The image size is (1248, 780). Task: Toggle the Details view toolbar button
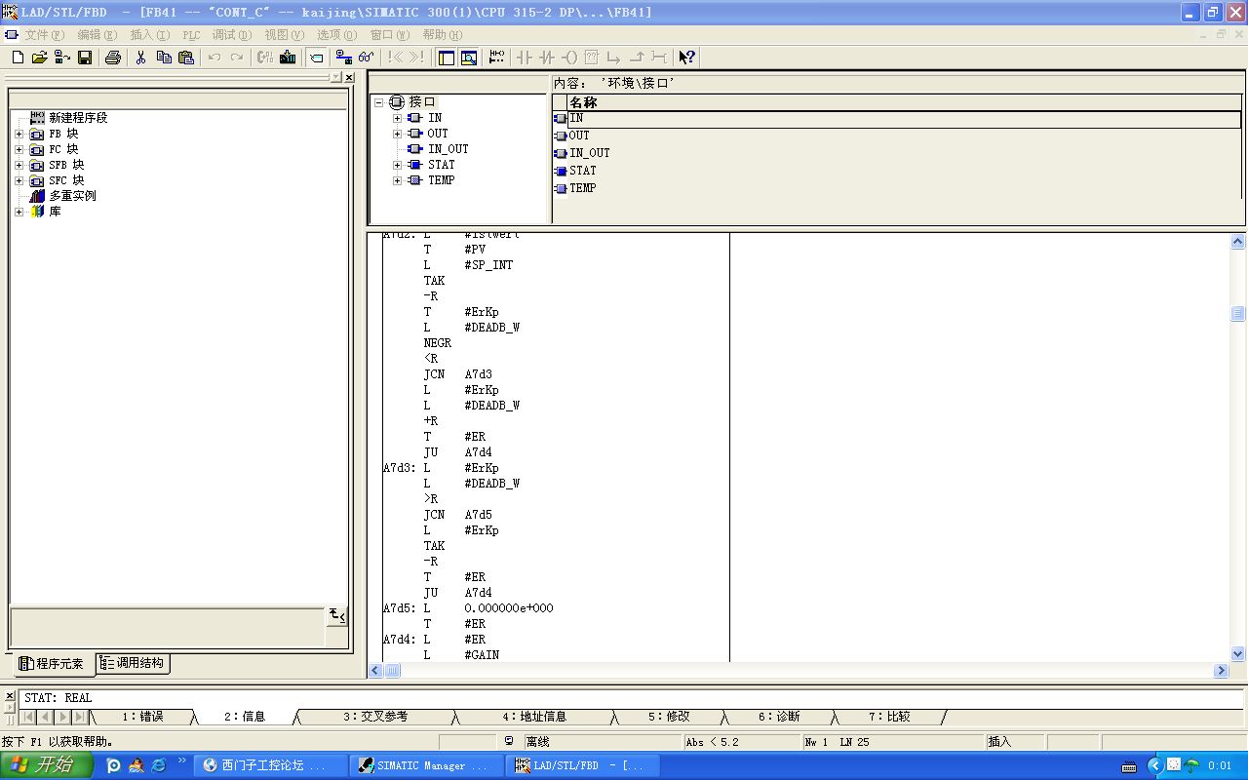(x=469, y=58)
